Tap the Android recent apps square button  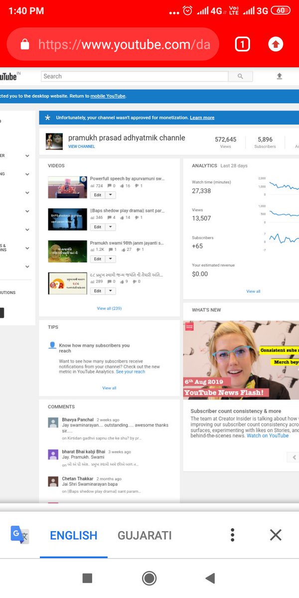[x=87, y=578]
